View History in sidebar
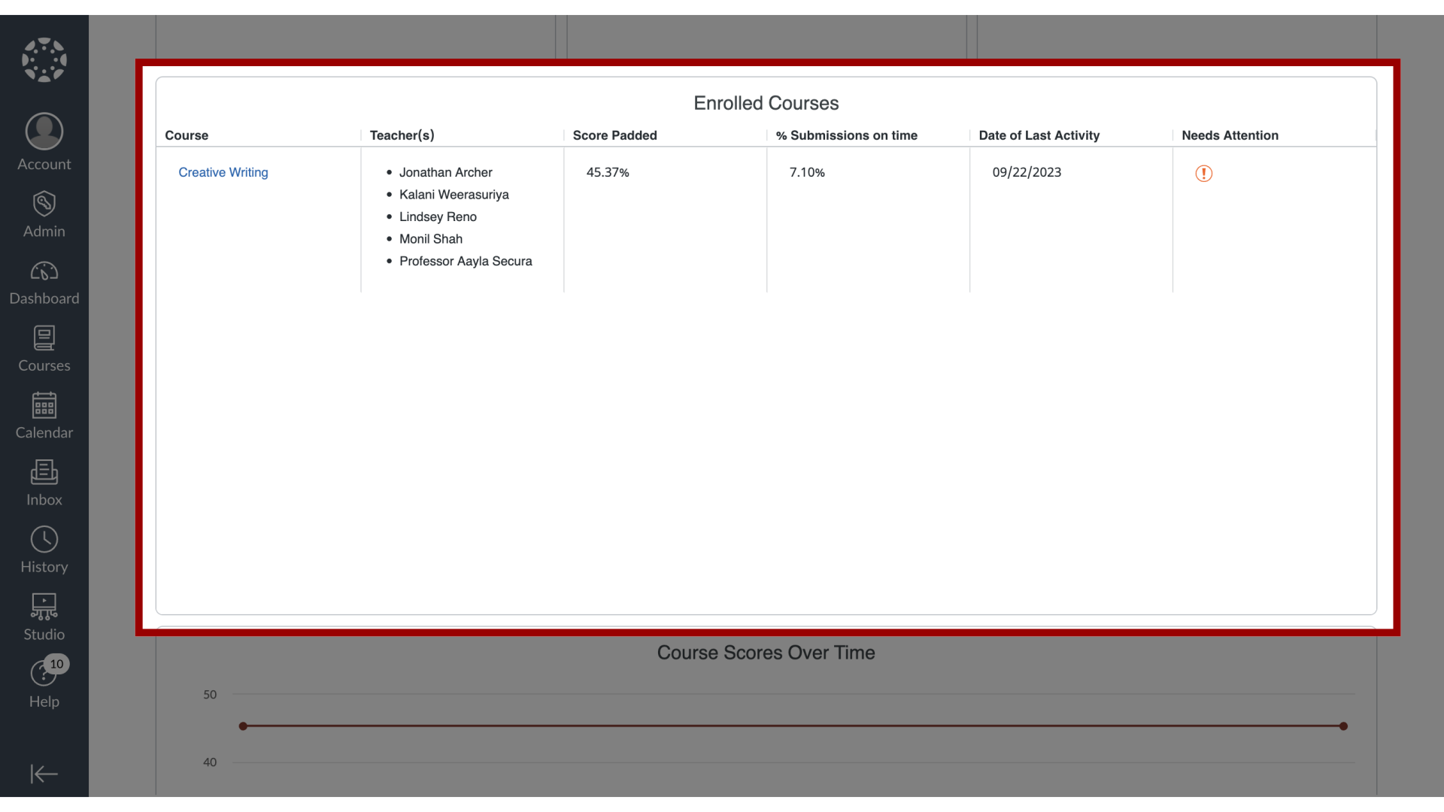This screenshot has height=812, width=1444. [x=44, y=550]
